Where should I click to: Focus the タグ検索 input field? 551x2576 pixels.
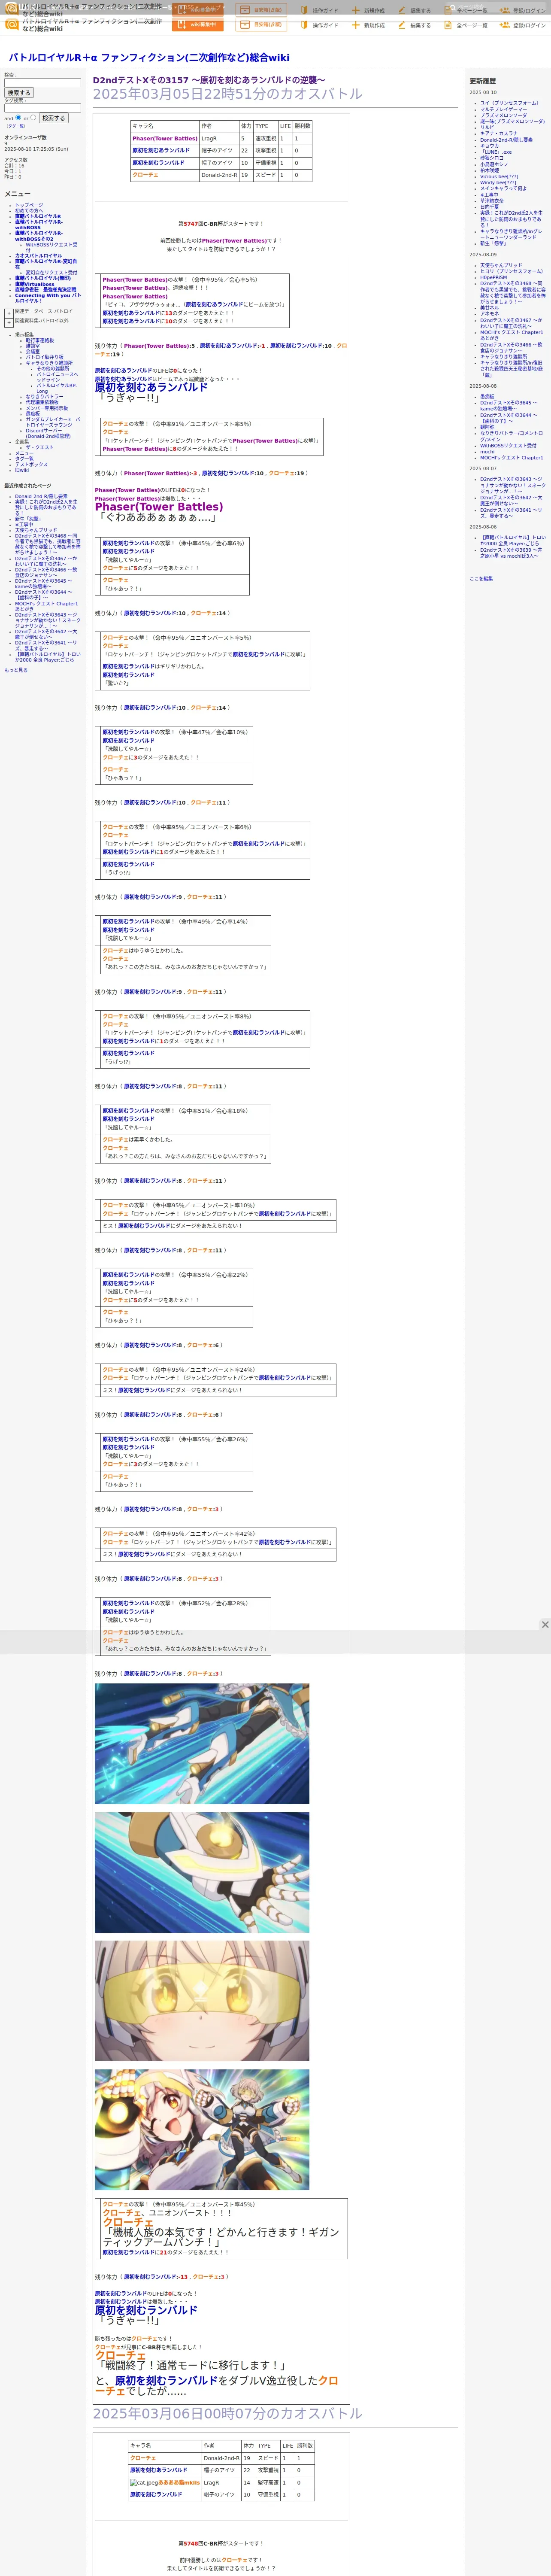[x=42, y=108]
